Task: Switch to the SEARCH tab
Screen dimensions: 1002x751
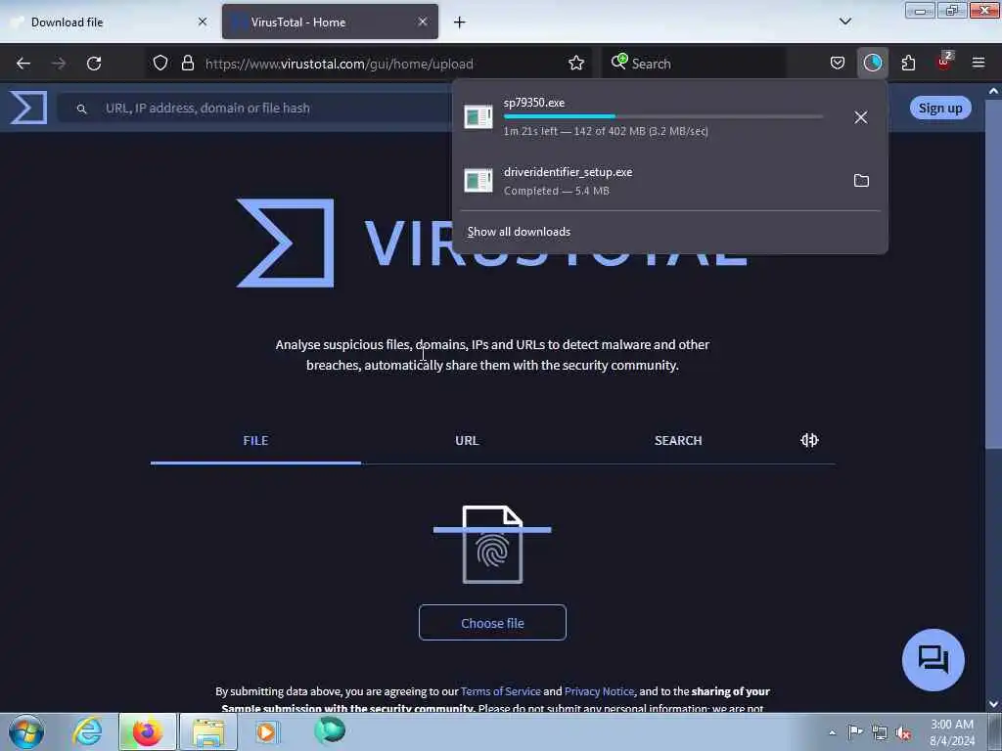Action: [x=678, y=441]
